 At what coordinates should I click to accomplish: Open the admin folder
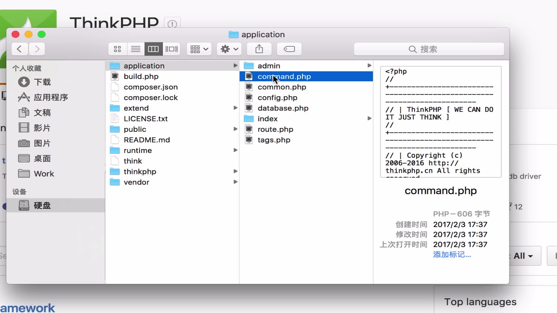tap(306, 66)
